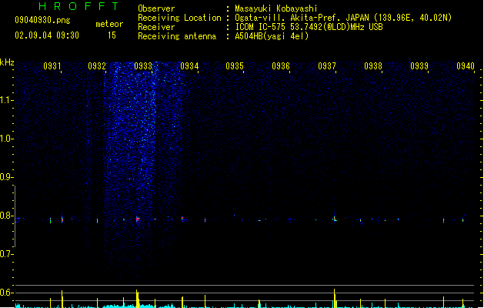
Task: Click the Receiver label
Action: pos(156,27)
